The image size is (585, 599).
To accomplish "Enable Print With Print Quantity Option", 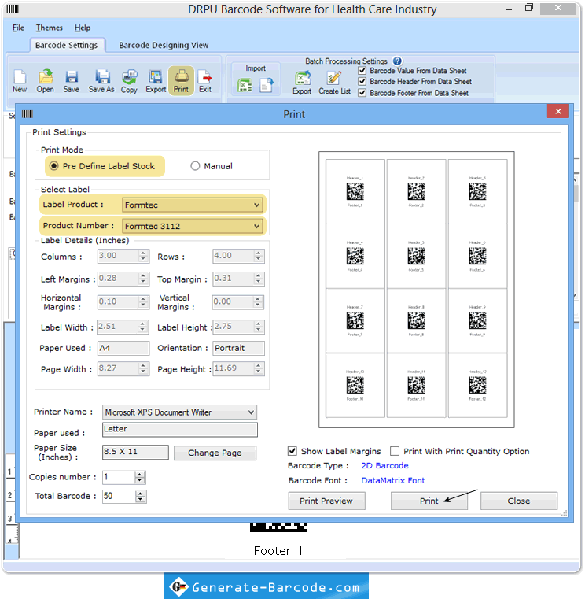I will point(395,451).
